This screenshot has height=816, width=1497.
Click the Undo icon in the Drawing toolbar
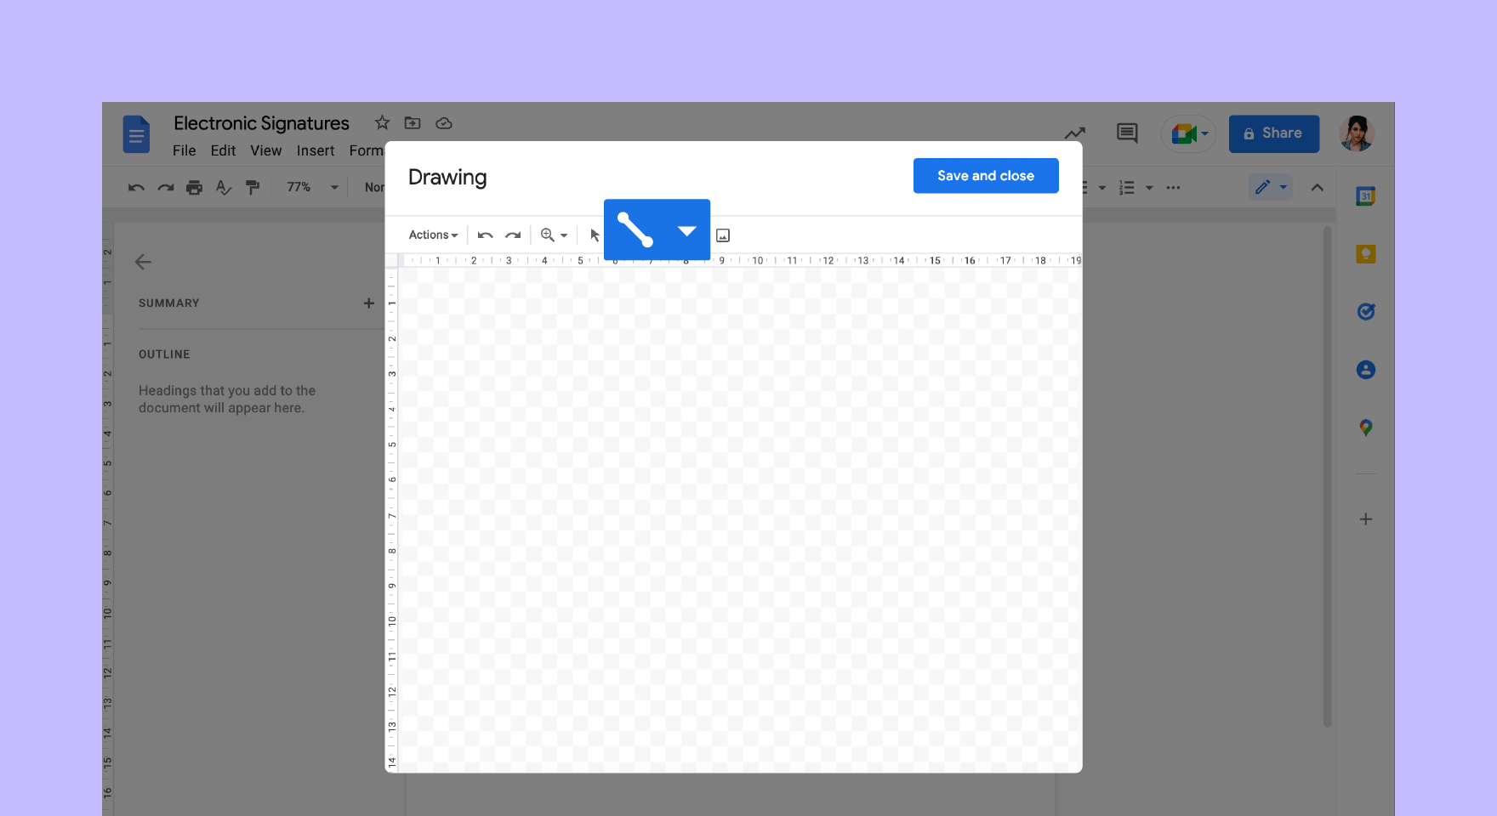pos(484,235)
